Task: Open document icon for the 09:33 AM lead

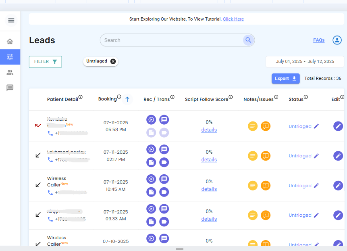Action: pos(151,222)
